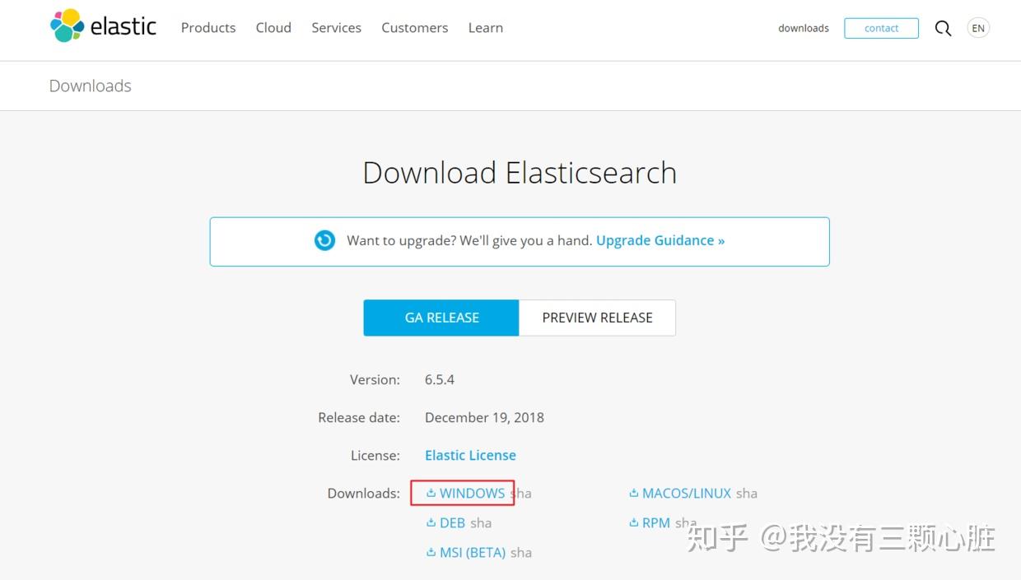Open the EN language selector
Screen dimensions: 1021x580
pyautogui.click(x=978, y=27)
